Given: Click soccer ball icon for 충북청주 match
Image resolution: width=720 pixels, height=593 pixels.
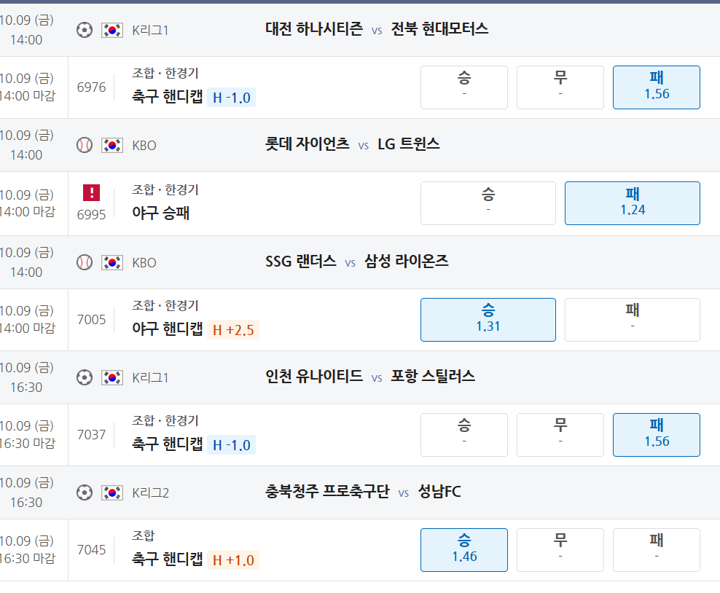Looking at the screenshot, I should click(x=85, y=493).
